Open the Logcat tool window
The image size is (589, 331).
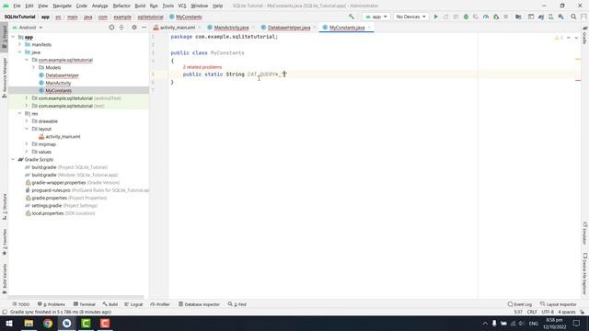click(x=133, y=304)
